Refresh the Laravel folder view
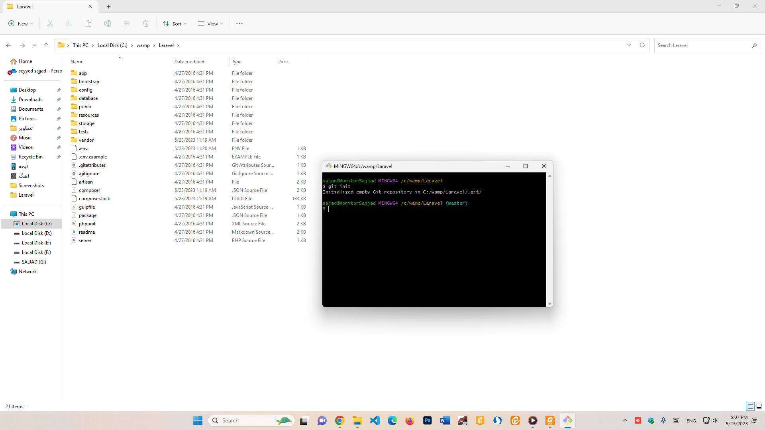The height and width of the screenshot is (430, 765). click(x=642, y=45)
